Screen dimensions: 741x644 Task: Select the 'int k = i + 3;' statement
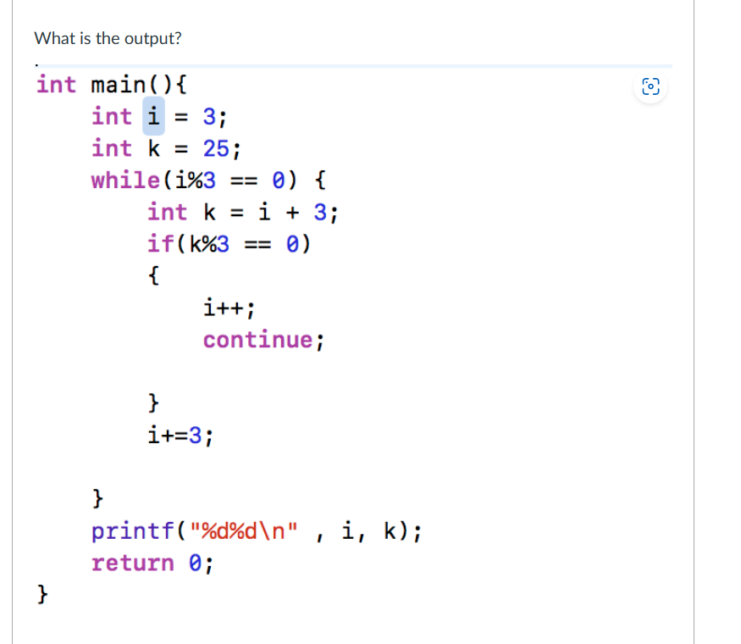tap(243, 212)
